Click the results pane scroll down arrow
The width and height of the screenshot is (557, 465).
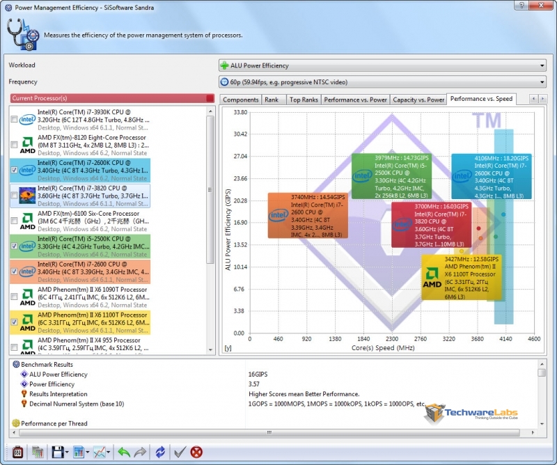542,423
